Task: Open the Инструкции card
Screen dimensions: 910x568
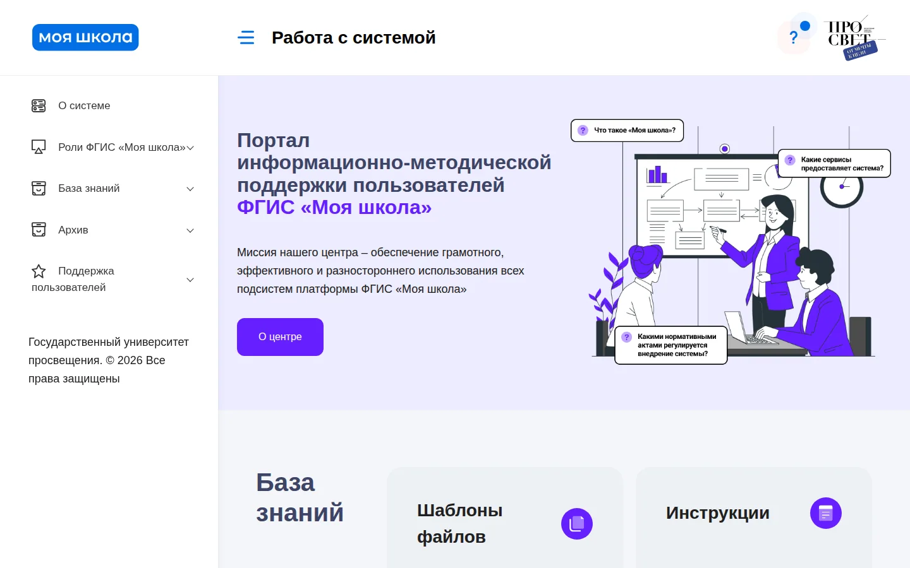Action: point(754,518)
